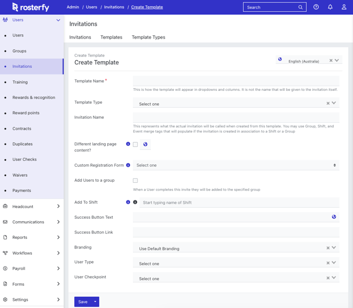Clear the User Checkpoint selection X
Image resolution: width=353 pixels, height=308 pixels.
tap(328, 278)
